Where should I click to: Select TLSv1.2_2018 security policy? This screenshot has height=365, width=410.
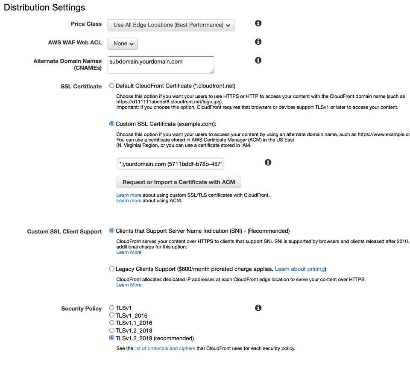[x=112, y=330]
